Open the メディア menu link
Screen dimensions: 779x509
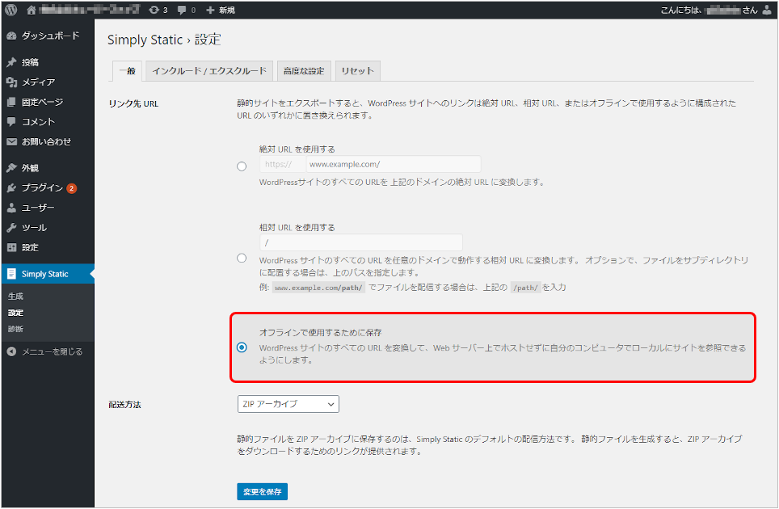coord(38,82)
